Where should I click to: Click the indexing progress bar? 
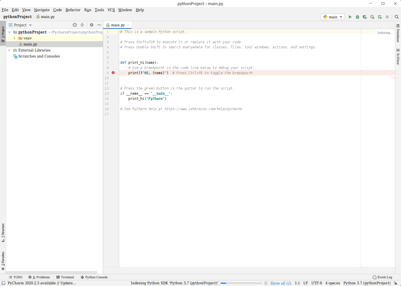[241, 283]
